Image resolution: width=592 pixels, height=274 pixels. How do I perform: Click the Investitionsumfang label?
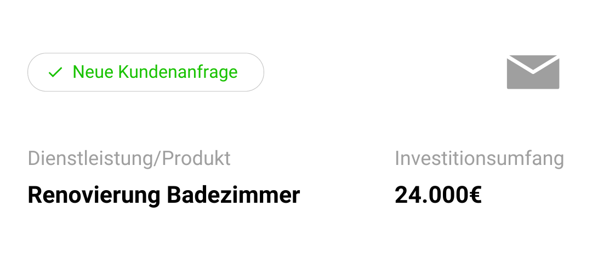pos(479,158)
